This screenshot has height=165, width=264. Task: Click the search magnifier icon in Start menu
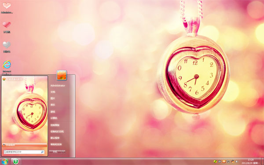(x=42, y=152)
